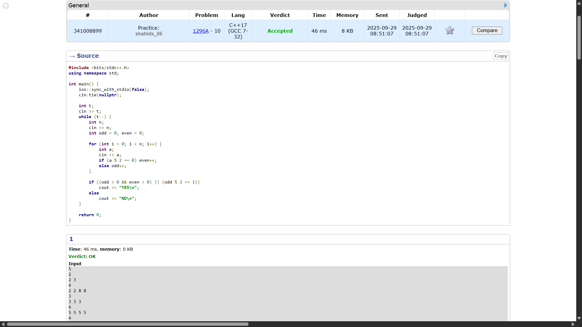Click the circular up-arrow icon at top left
Viewport: 582px width, 327px height.
coord(5,6)
